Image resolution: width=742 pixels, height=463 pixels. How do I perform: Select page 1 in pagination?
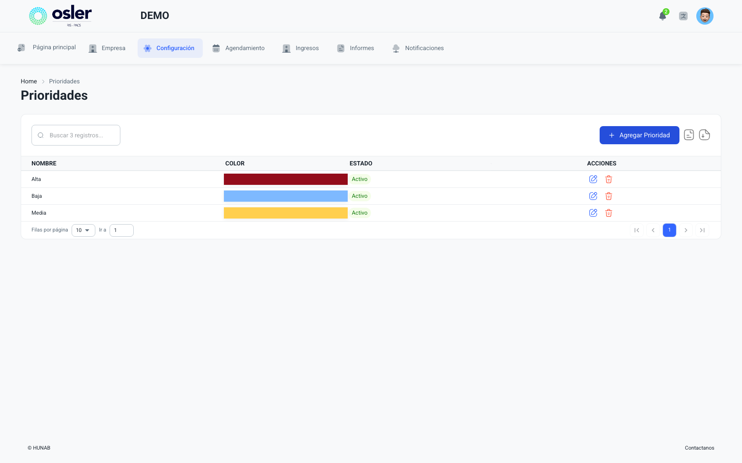pos(670,230)
